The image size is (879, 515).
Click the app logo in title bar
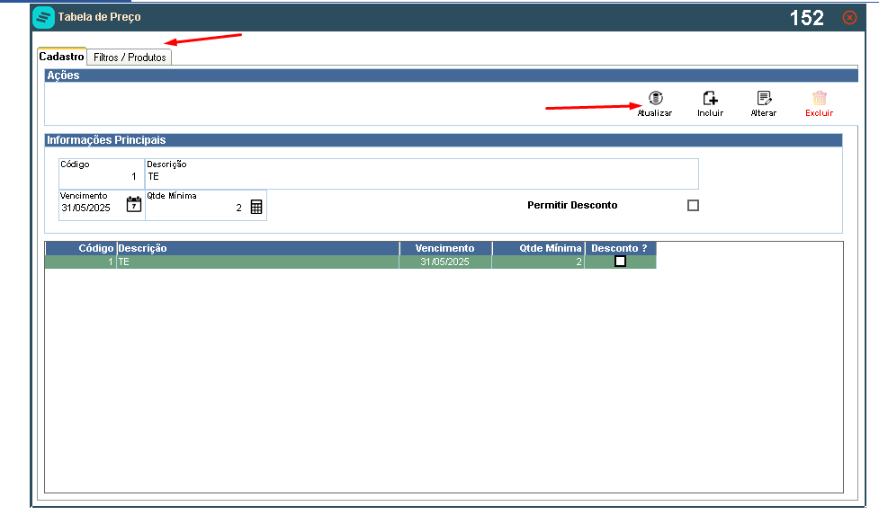44,17
